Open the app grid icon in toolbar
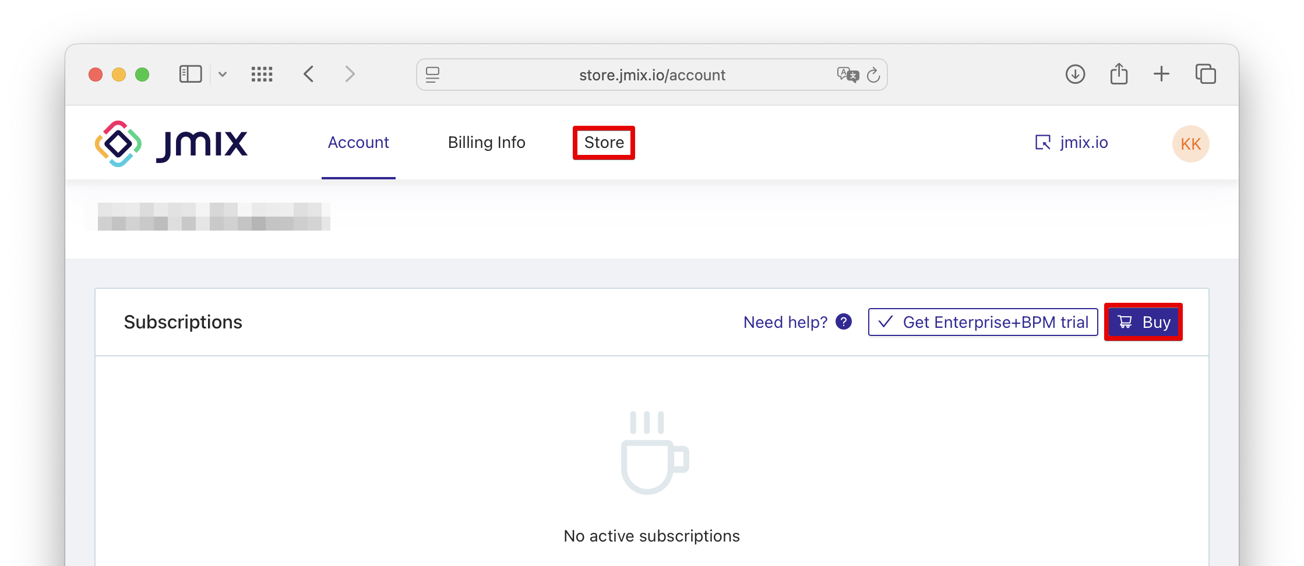The width and height of the screenshot is (1304, 566). coord(262,74)
